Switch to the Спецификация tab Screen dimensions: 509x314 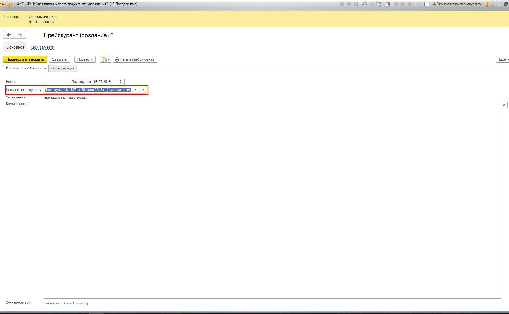[x=63, y=68]
